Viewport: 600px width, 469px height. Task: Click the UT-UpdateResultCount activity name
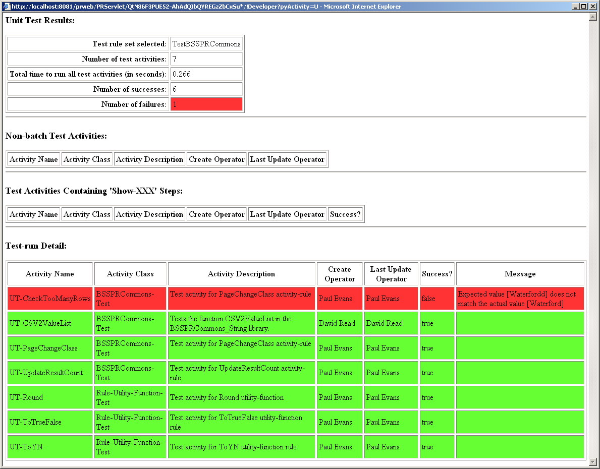46,373
